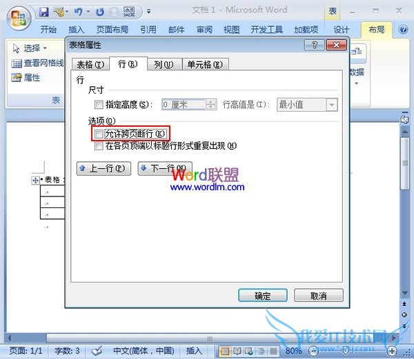
Task: Save document with the floppy disk icon
Action: (44, 12)
